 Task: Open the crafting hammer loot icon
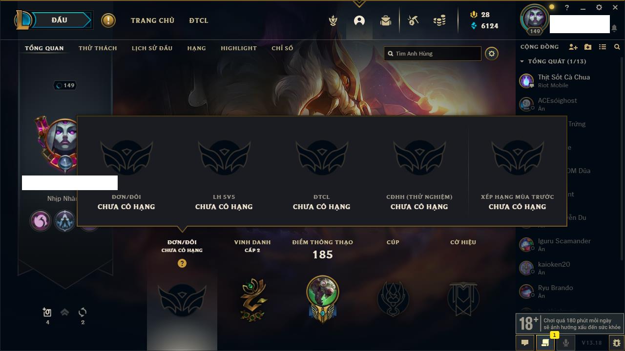413,21
